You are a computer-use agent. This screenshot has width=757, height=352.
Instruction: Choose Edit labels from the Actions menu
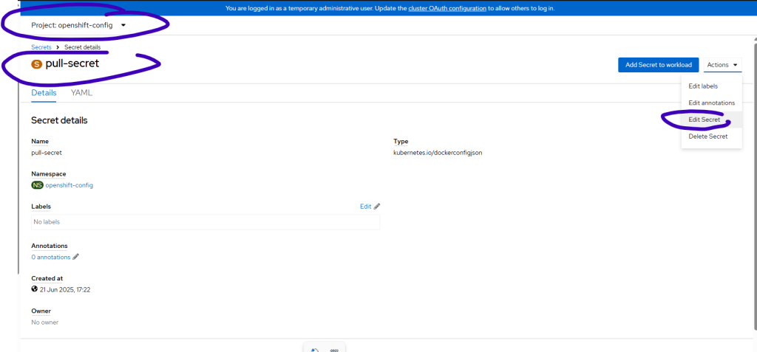coord(702,86)
